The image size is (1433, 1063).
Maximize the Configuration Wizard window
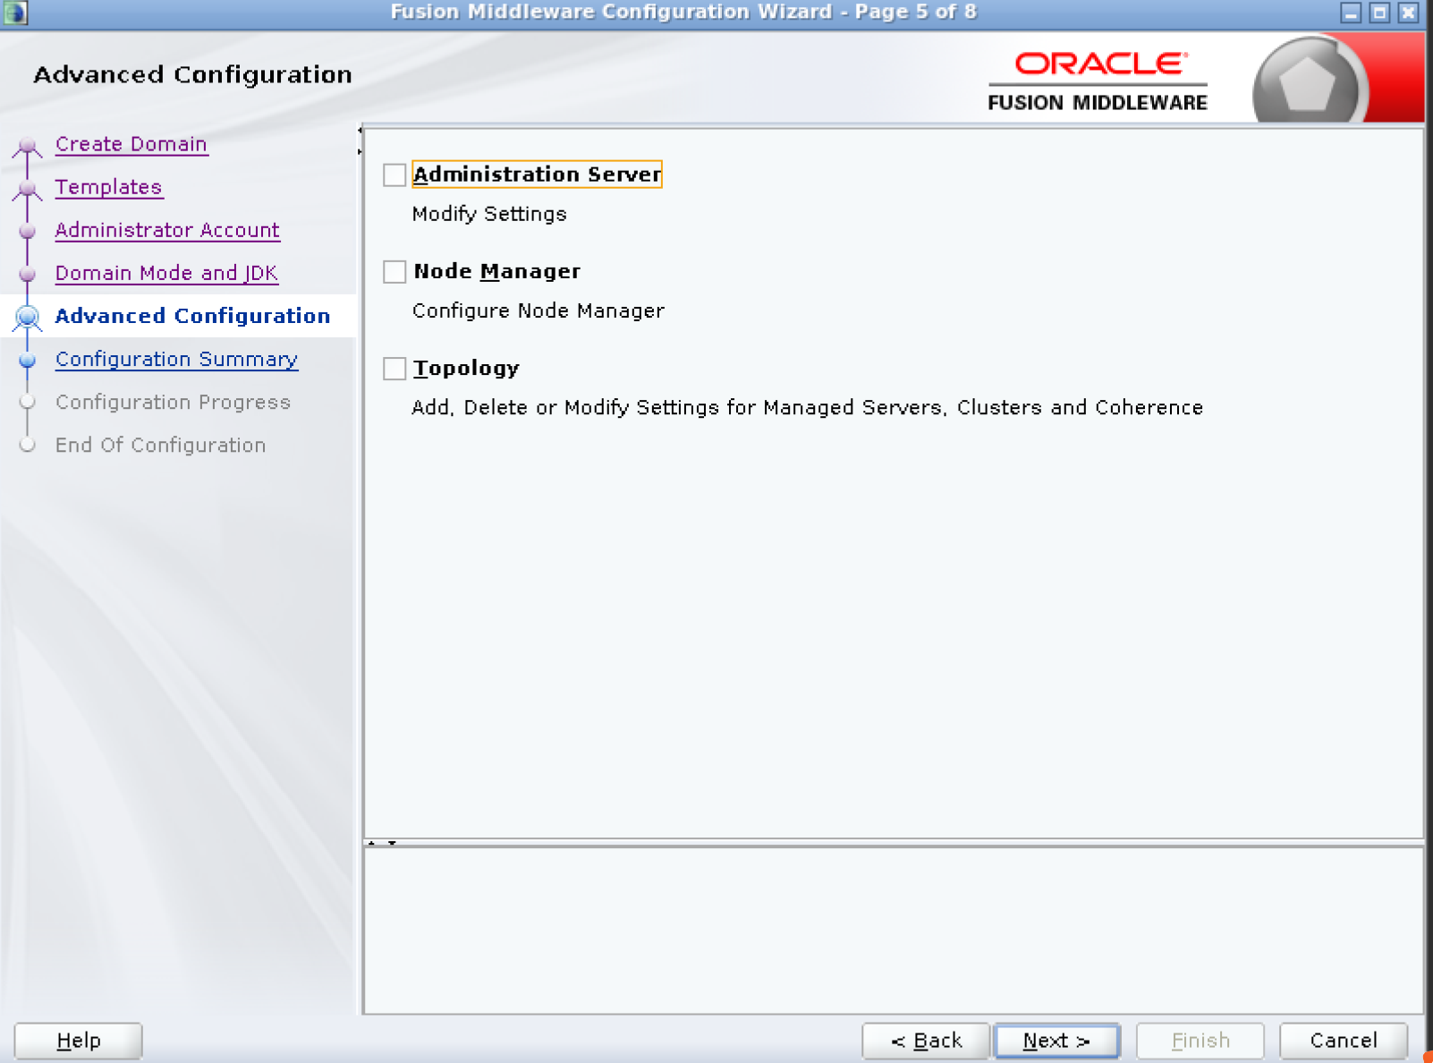tap(1380, 13)
